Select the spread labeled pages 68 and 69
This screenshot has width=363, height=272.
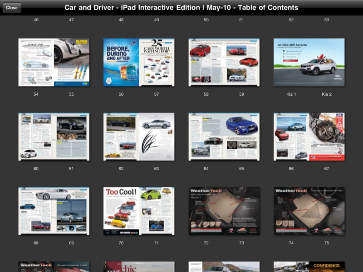[54, 211]
